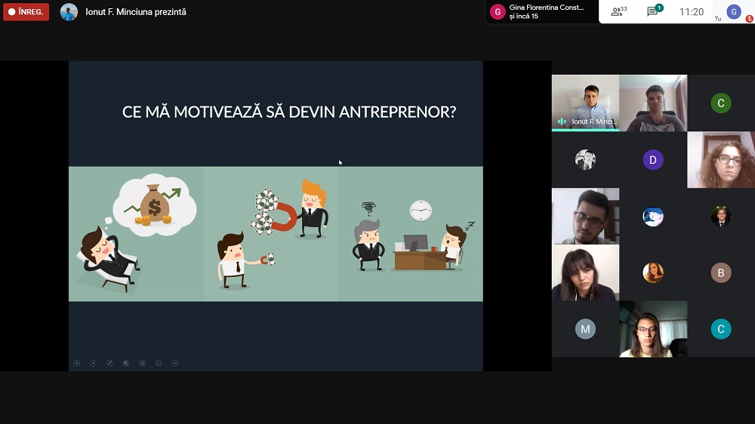This screenshot has width=755, height=424.
Task: Open Gina Florentina Const... și încă 15 notification
Action: click(x=541, y=11)
